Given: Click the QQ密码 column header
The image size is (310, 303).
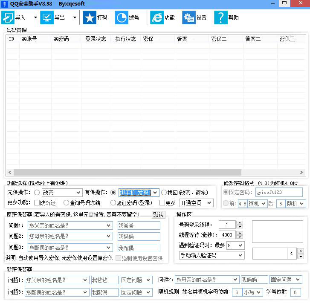Looking at the screenshot, I should (x=66, y=39).
